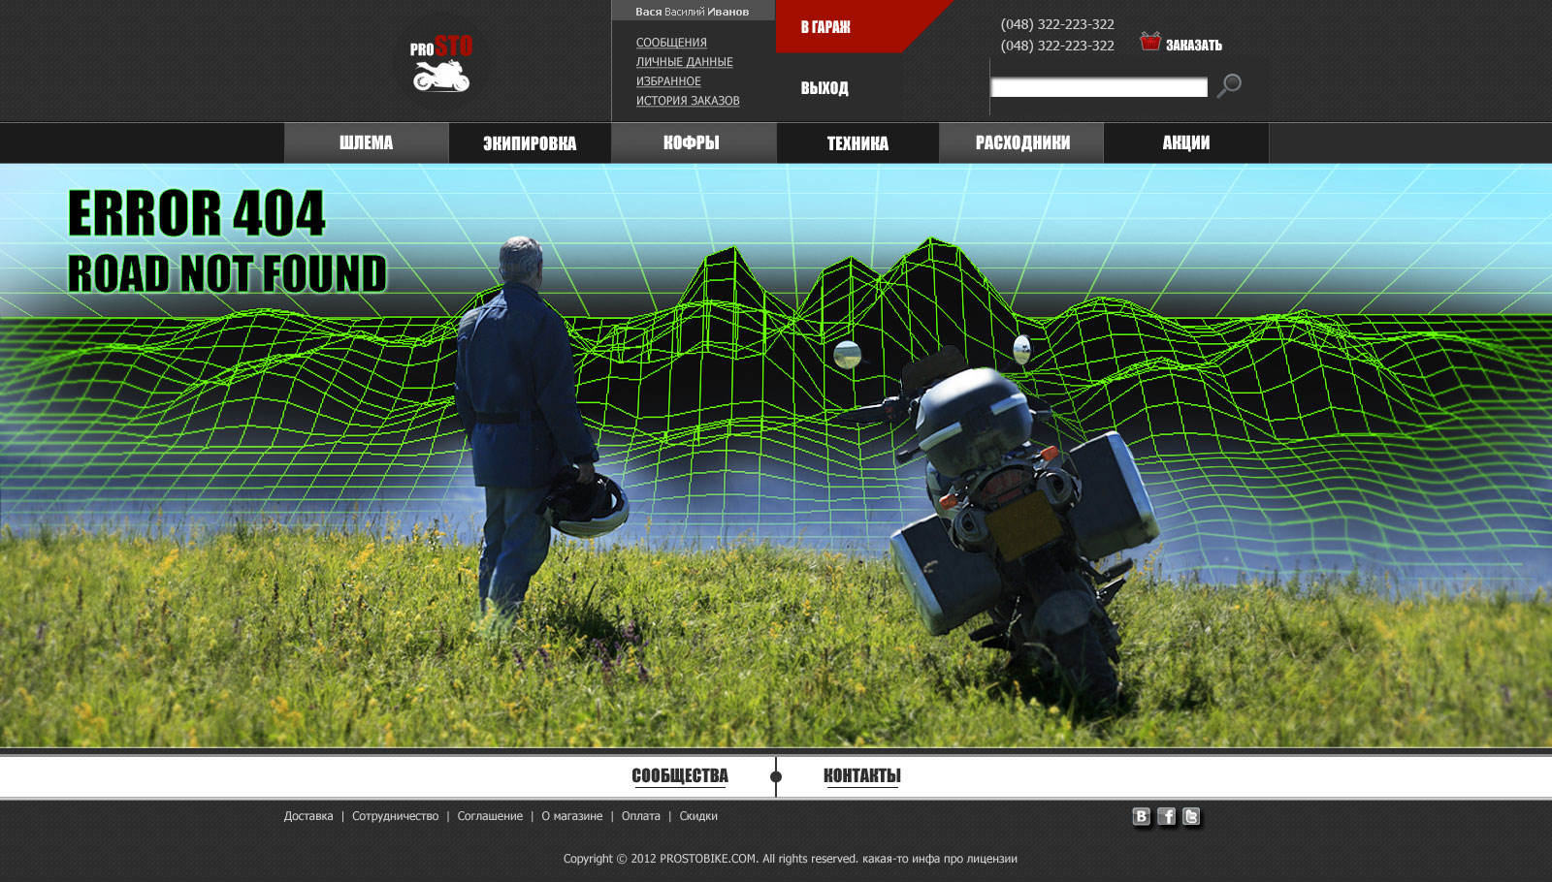This screenshot has height=882, width=1552.
Task: Select the АКЦИИ menu item
Action: (1186, 143)
